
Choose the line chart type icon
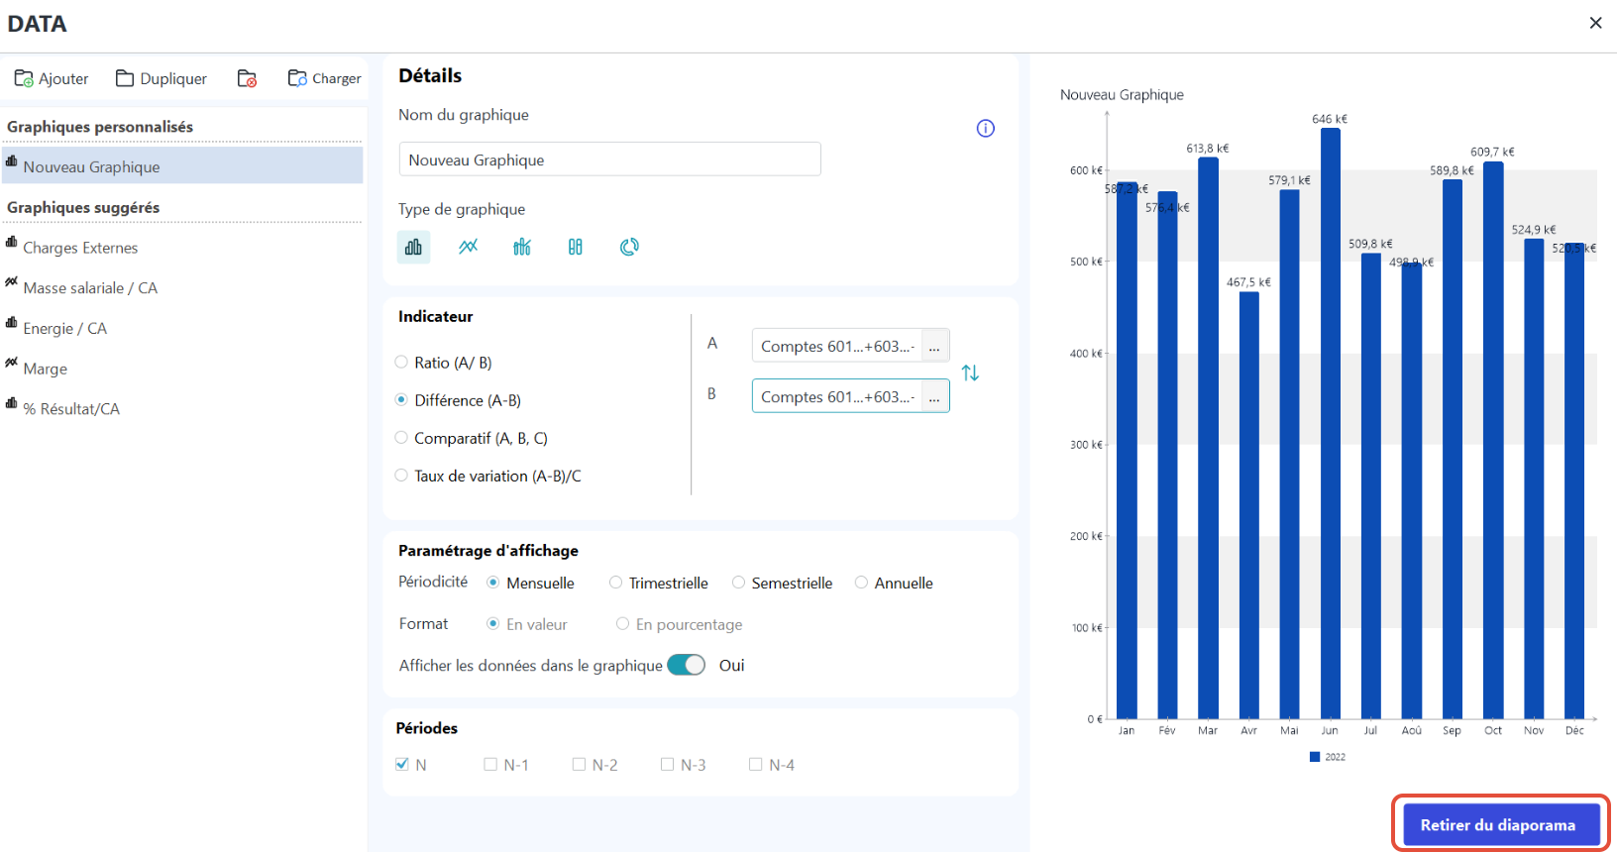[468, 247]
